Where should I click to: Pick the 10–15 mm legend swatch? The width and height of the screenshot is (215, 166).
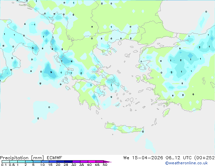pos(45,162)
